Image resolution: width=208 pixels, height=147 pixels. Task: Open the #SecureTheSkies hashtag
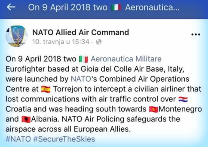64,139
